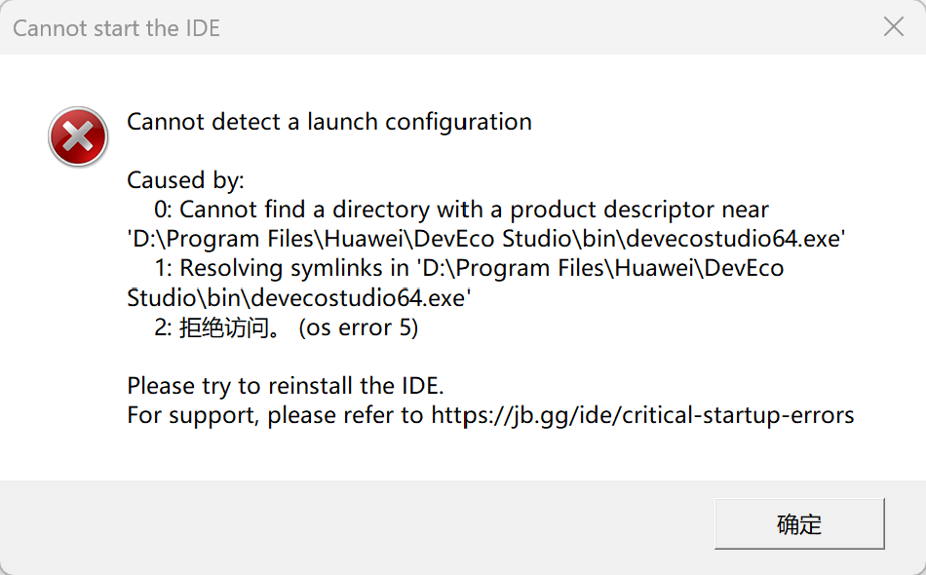The height and width of the screenshot is (575, 926).
Task: Click the "Cannot start the IDE" title text
Action: click(x=117, y=27)
